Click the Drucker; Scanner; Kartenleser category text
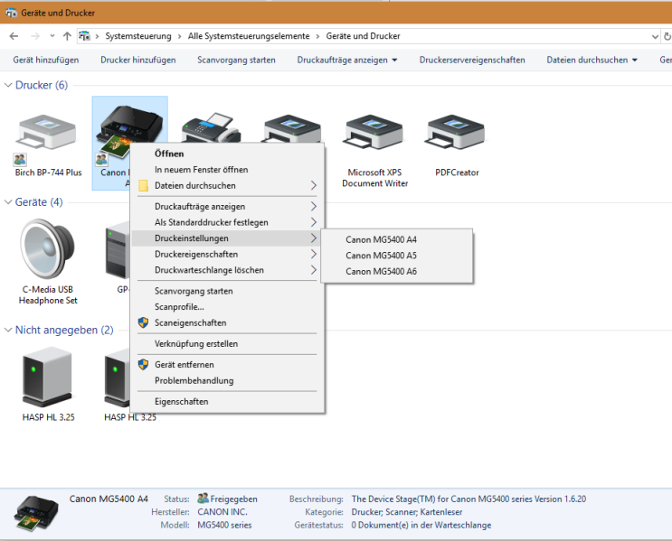This screenshot has height=541, width=672. (407, 512)
